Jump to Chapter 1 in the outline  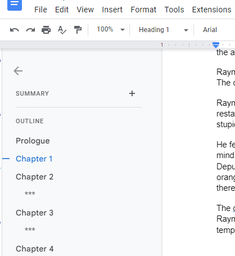(34, 159)
